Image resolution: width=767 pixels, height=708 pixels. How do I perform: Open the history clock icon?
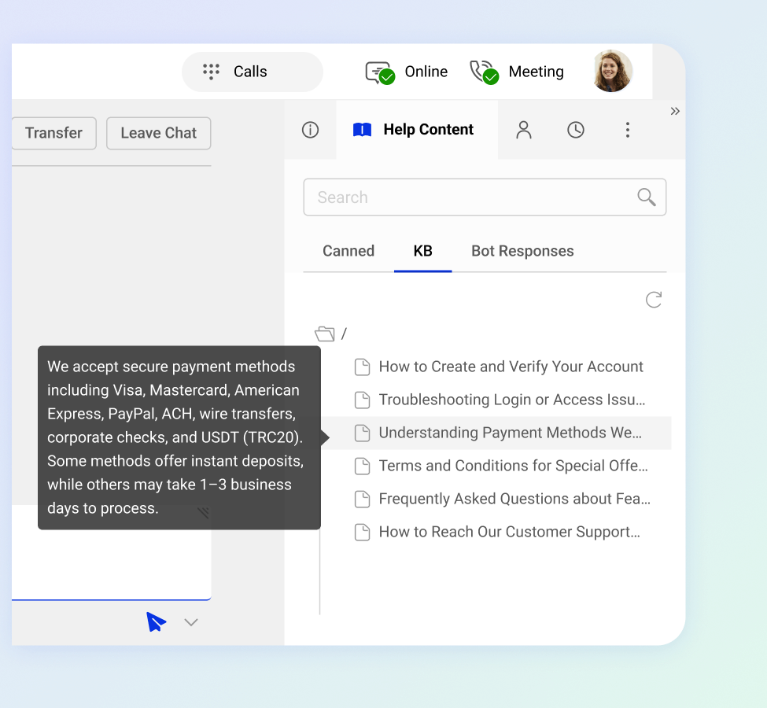[x=576, y=130]
